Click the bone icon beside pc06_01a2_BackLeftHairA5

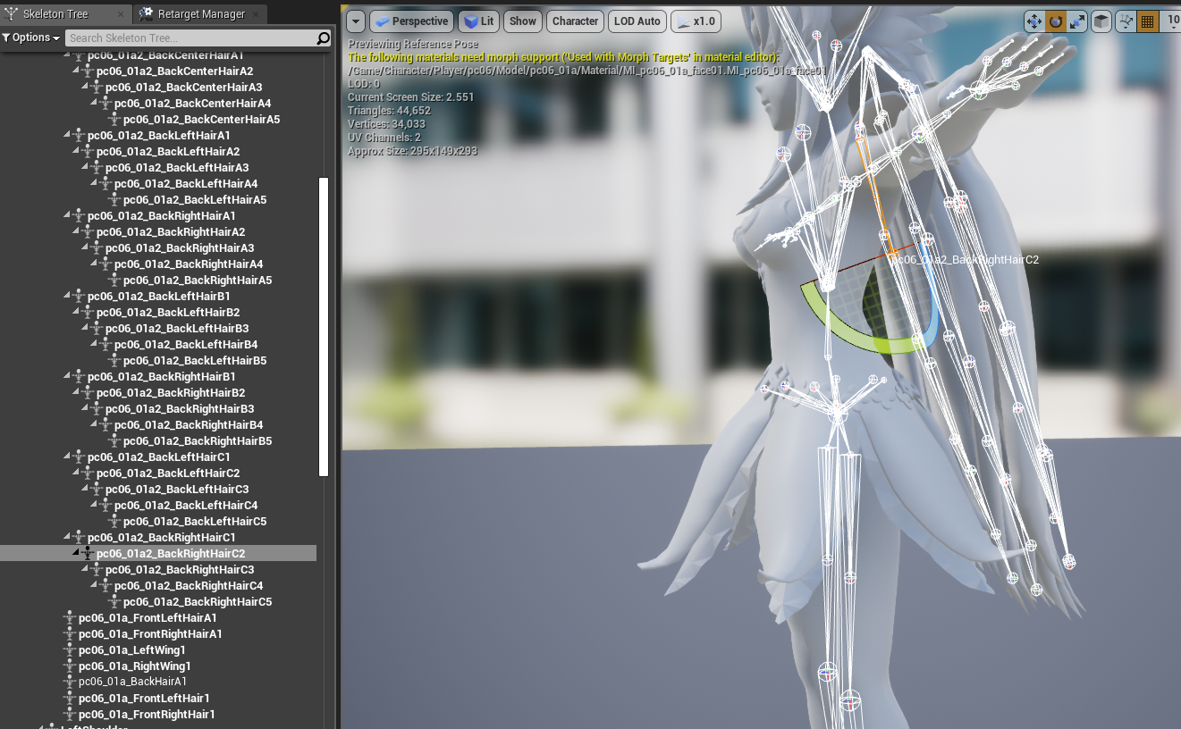pos(114,200)
